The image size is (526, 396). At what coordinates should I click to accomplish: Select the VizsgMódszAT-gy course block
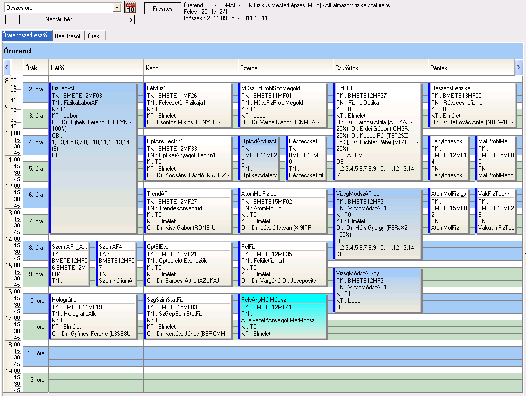pos(377,290)
